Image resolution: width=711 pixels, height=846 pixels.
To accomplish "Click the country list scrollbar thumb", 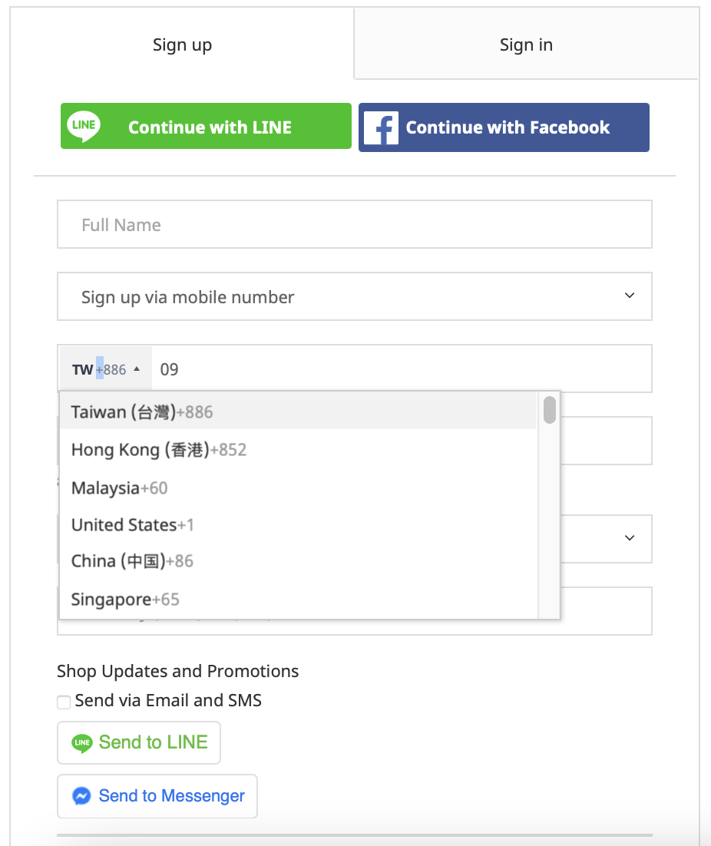I will (x=549, y=410).
